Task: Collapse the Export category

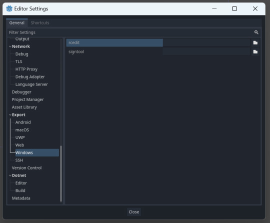Action: pos(10,114)
